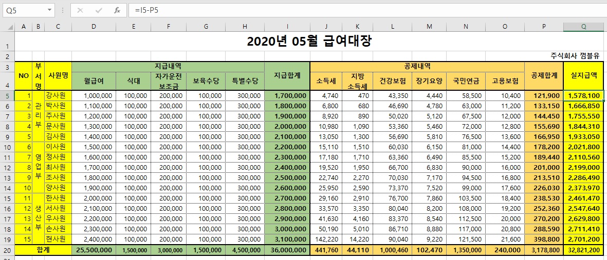This screenshot has height=260, width=607.
Task: Click header cell 특별수당
Action: pyautogui.click(x=245, y=81)
